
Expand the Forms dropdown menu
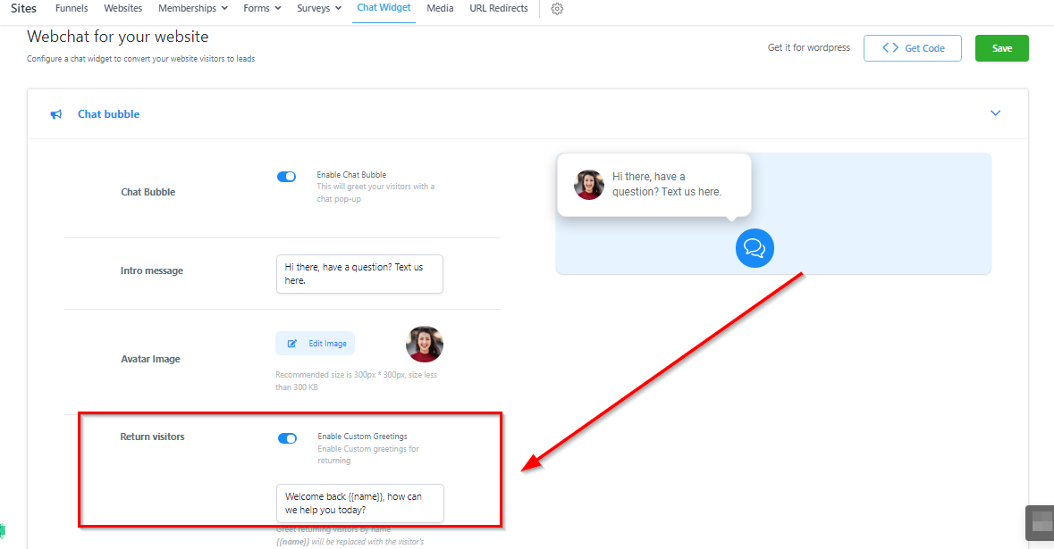tap(262, 9)
